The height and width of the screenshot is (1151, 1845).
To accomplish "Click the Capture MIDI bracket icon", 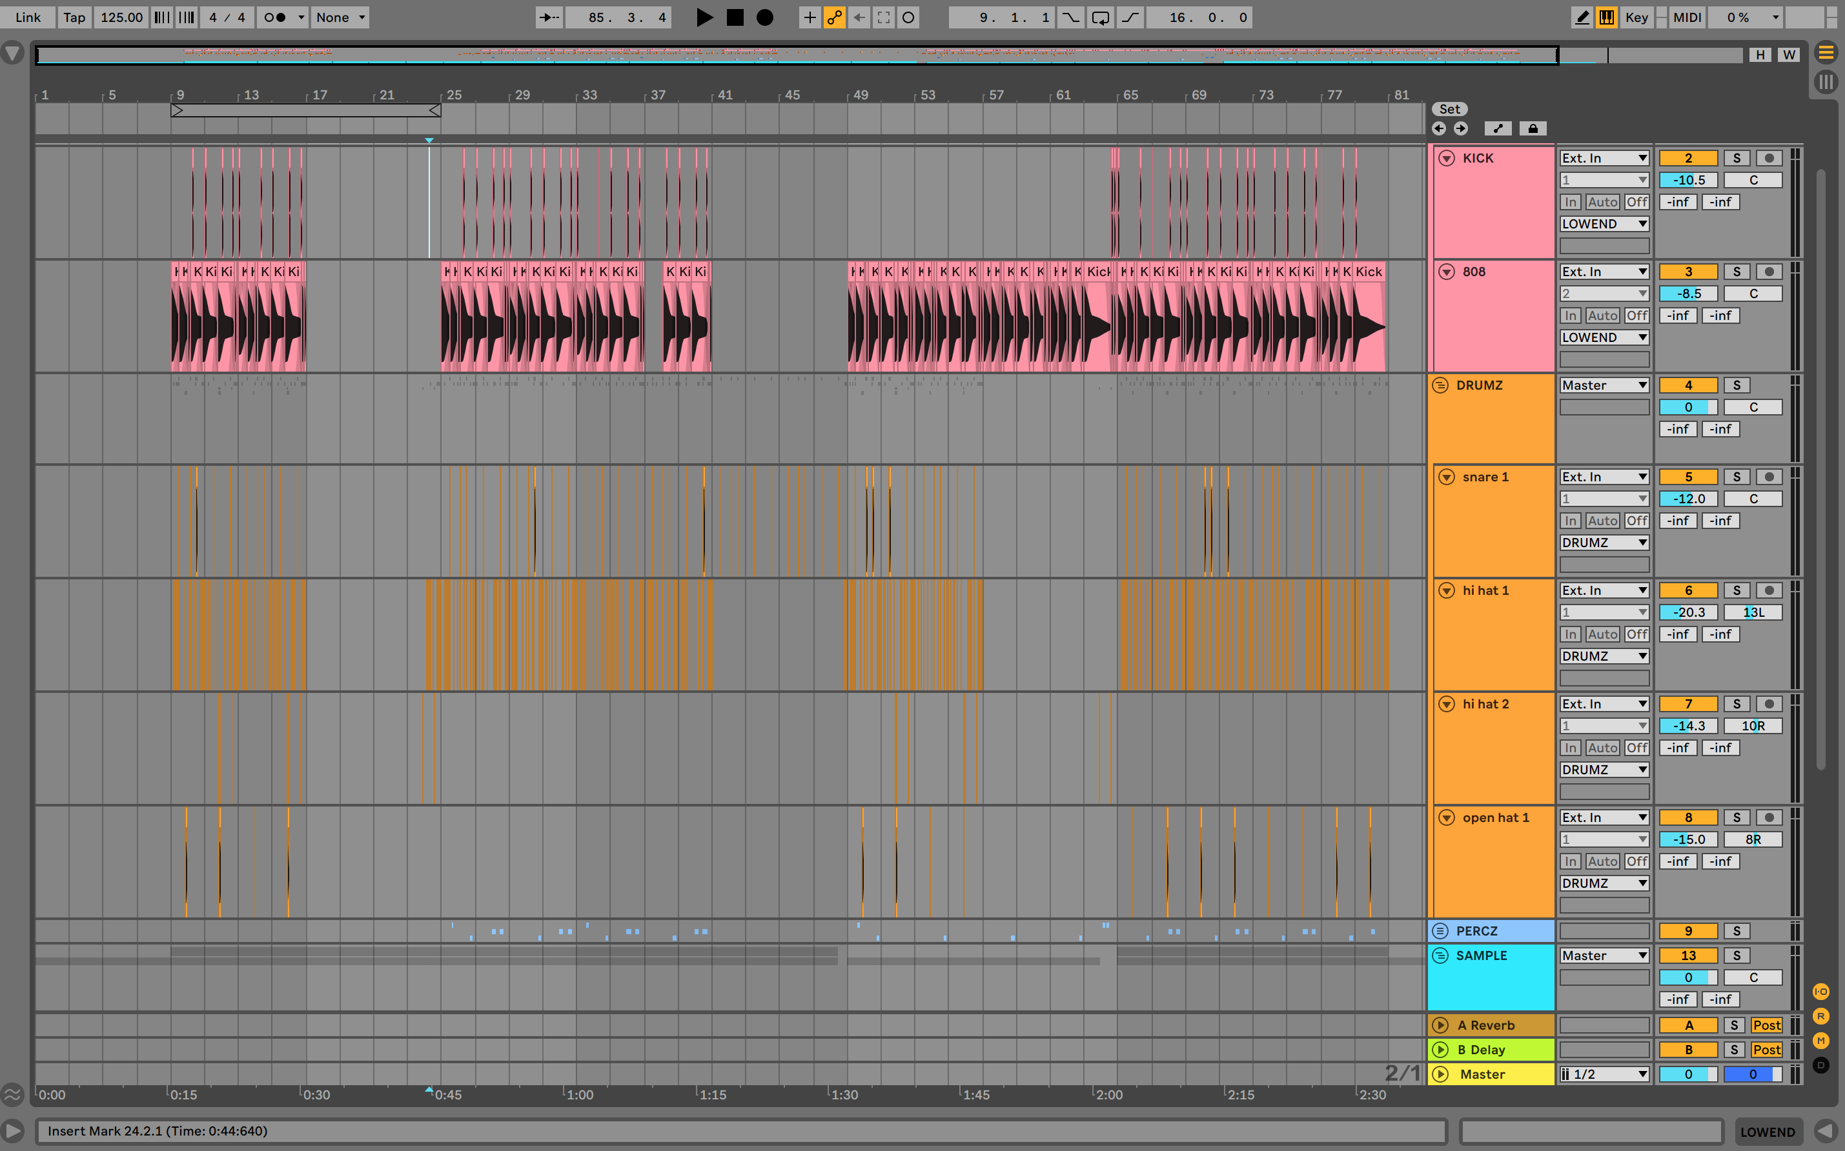I will coord(883,17).
